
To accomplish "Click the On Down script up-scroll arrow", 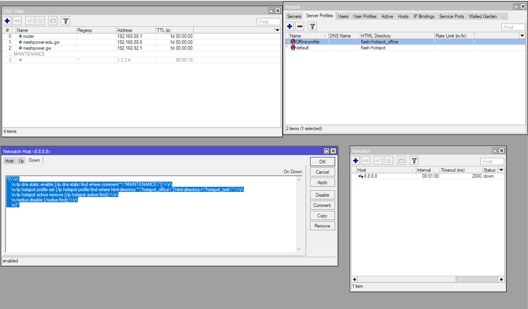I will tap(299, 180).
